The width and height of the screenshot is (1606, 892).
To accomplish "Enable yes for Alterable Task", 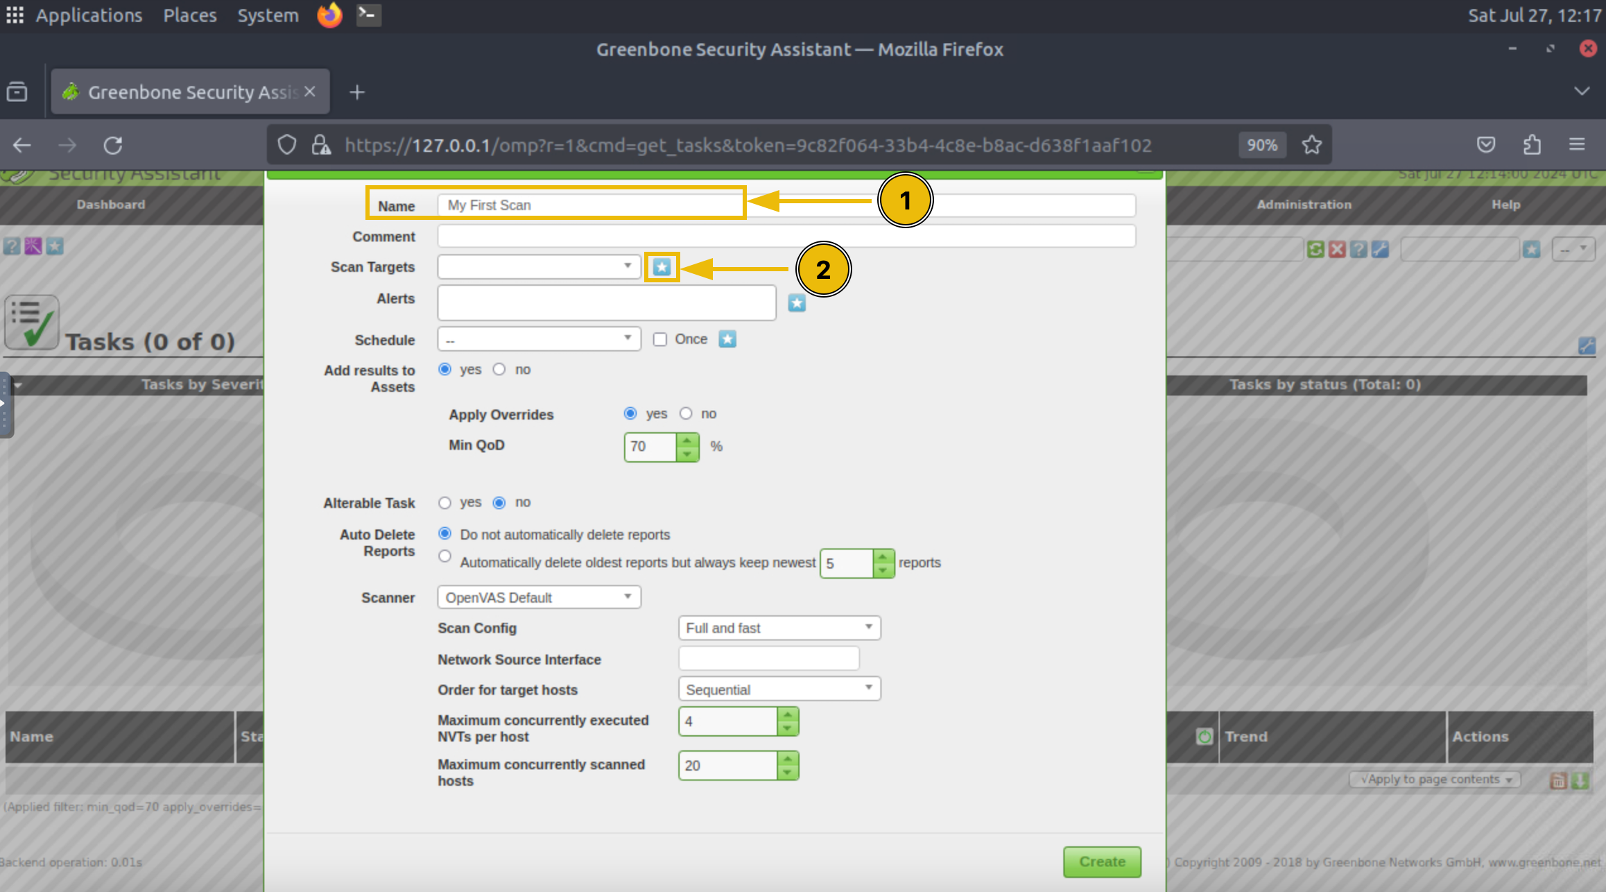I will pos(444,502).
